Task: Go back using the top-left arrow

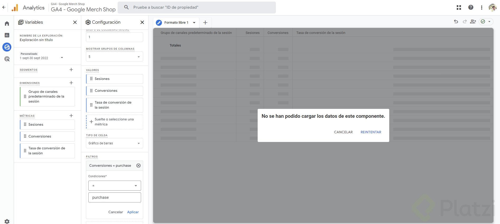Action: tap(4, 7)
